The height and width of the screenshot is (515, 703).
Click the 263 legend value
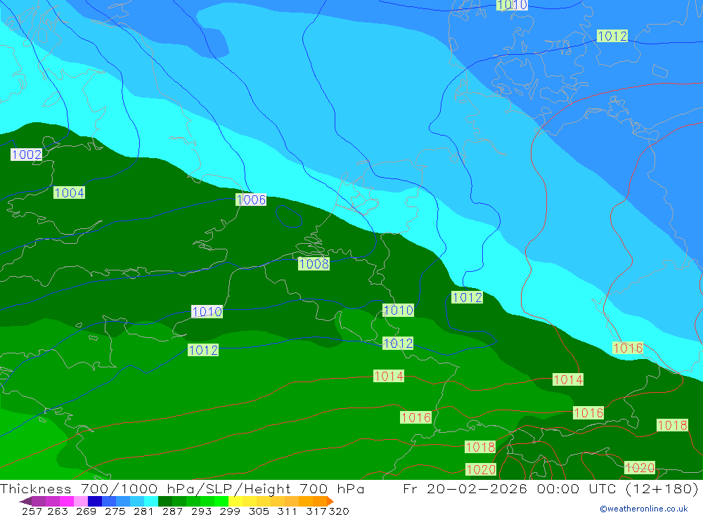[x=58, y=511]
